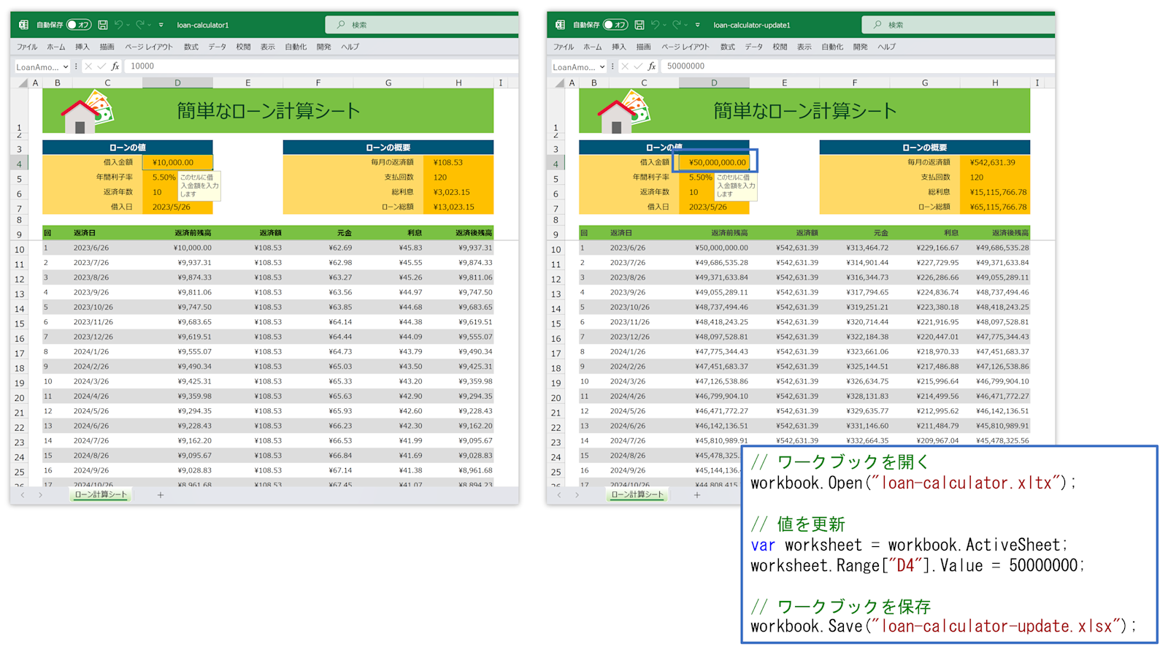Click next sheet arrow in loan-calculator1
Screen dimensions: 1168x655
click(40, 495)
